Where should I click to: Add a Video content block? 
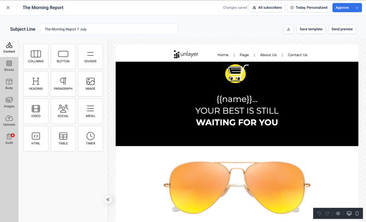(36, 111)
